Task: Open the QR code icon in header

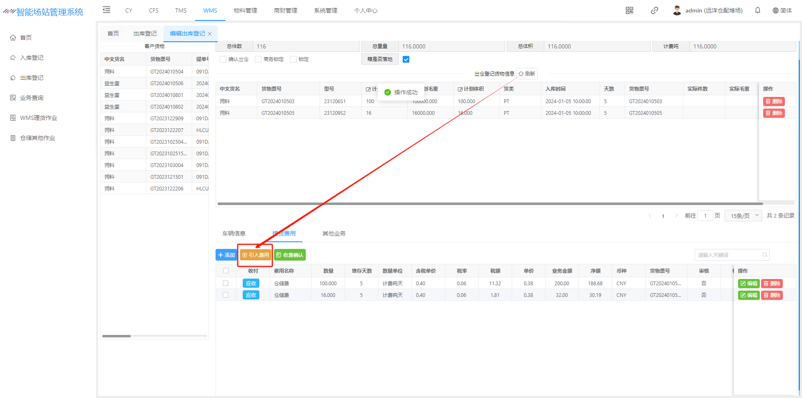Action: click(629, 10)
